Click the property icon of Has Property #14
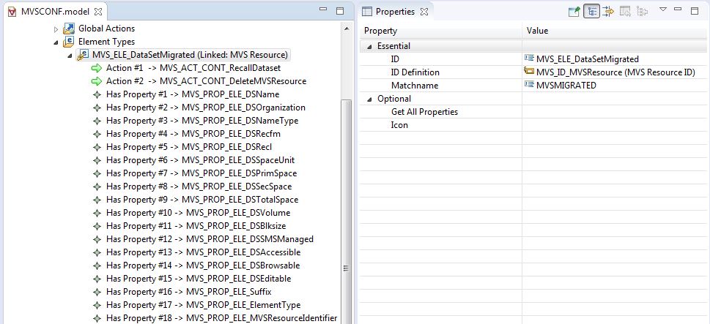 97,265
